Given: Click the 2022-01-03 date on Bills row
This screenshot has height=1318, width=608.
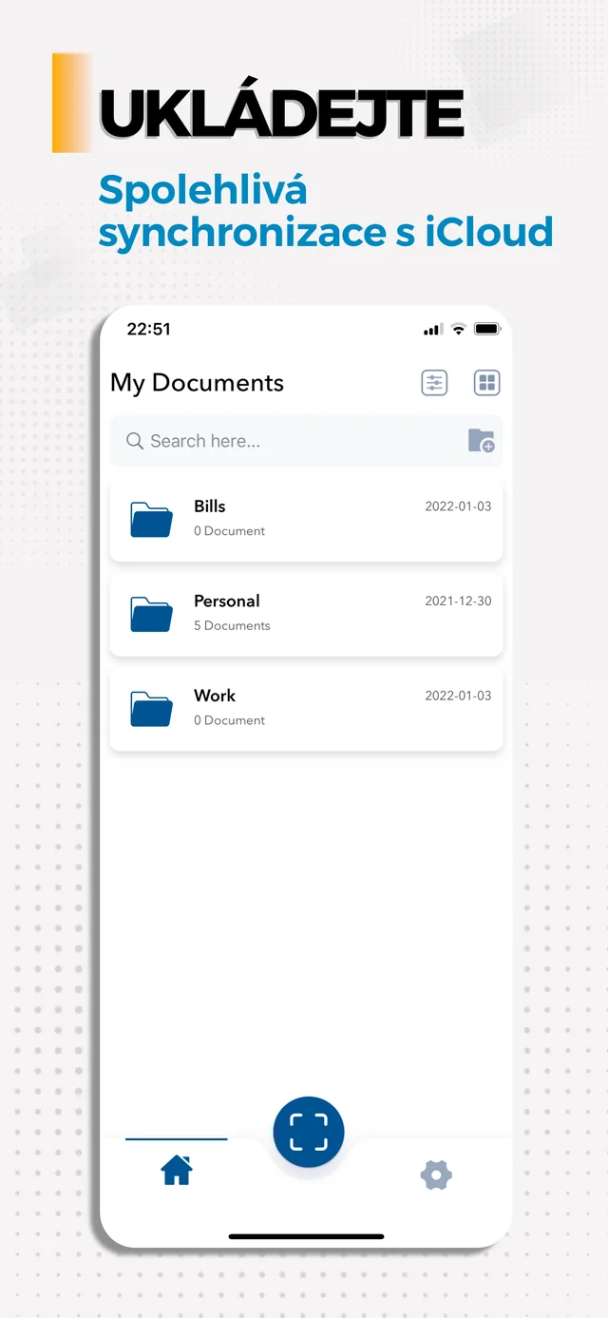Looking at the screenshot, I should [x=458, y=506].
